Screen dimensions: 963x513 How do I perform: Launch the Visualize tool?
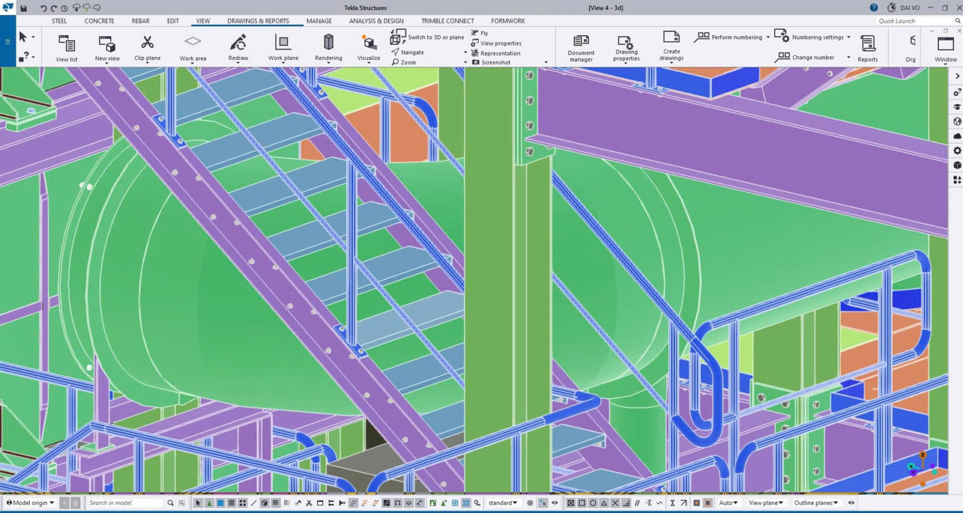(x=369, y=48)
